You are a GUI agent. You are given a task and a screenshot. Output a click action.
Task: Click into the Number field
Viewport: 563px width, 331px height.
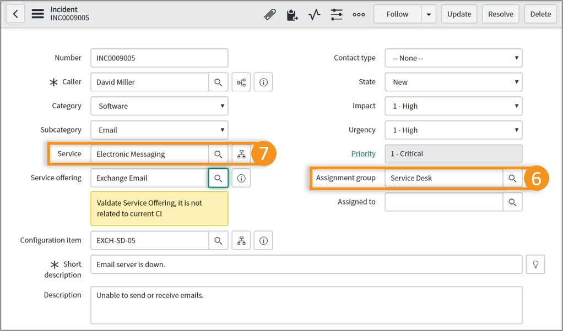(159, 58)
